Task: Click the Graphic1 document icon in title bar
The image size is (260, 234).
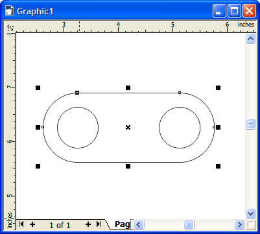Action: 9,11
